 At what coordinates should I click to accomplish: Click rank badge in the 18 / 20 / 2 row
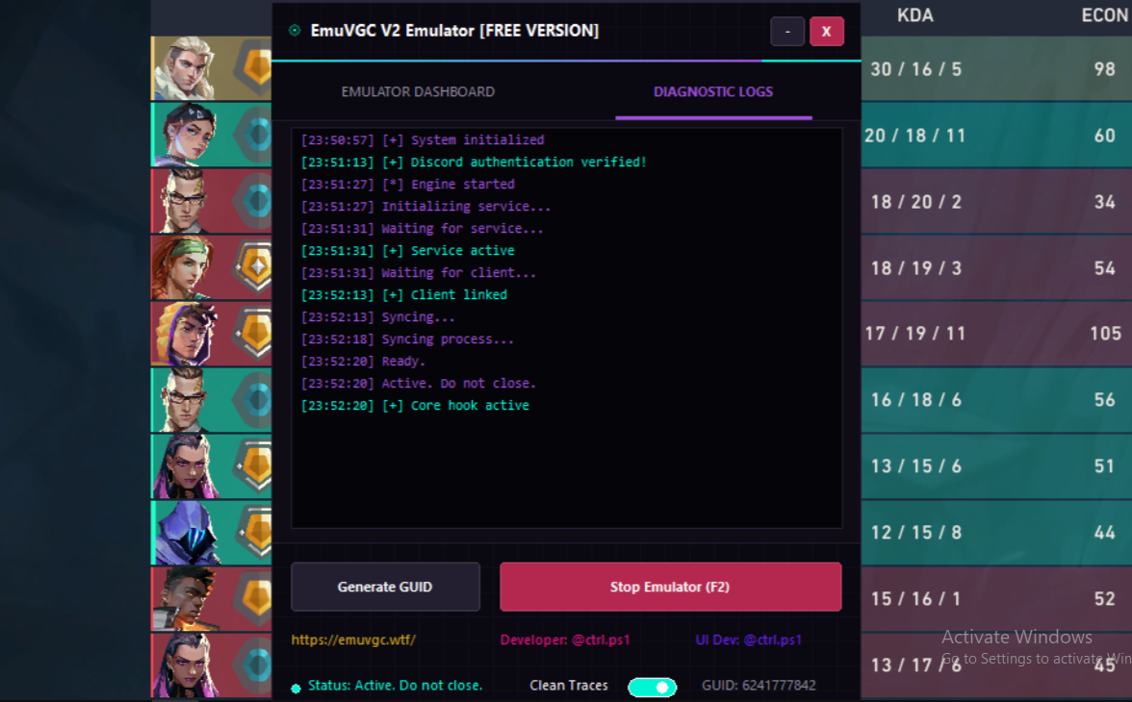click(x=253, y=201)
